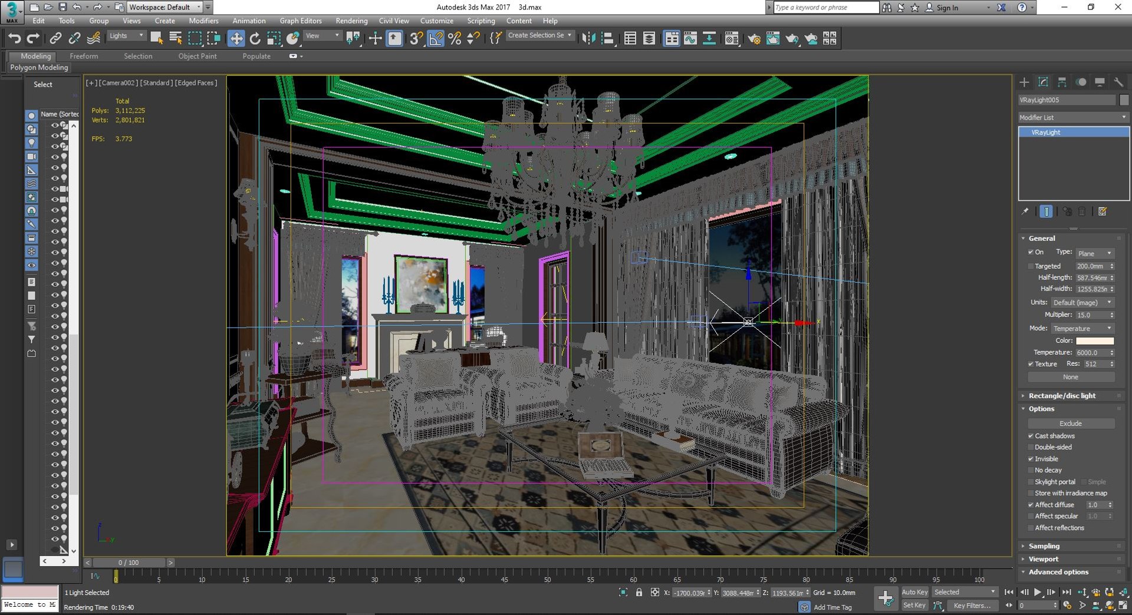Activate Select and Link tool
1132x615 pixels.
(55, 39)
